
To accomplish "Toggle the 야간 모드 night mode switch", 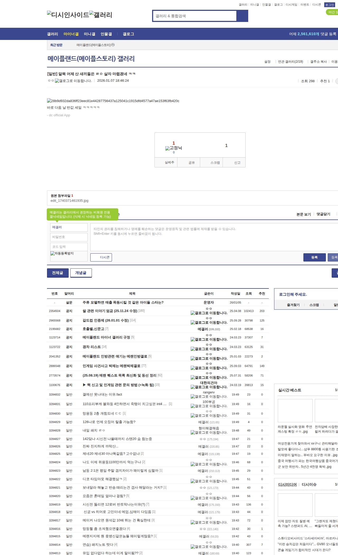I will [332, 12].
